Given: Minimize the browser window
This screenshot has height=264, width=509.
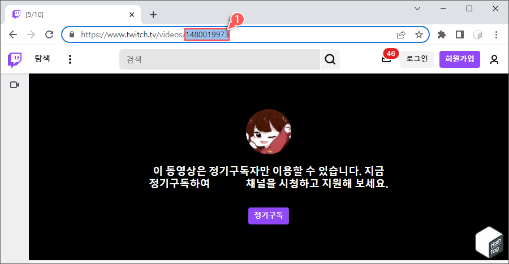Looking at the screenshot, I should tap(443, 8).
